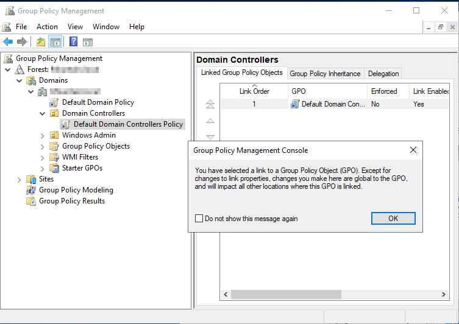Screen dimensions: 459x324
Task: Expand the Windows Admin node
Action: (43, 136)
